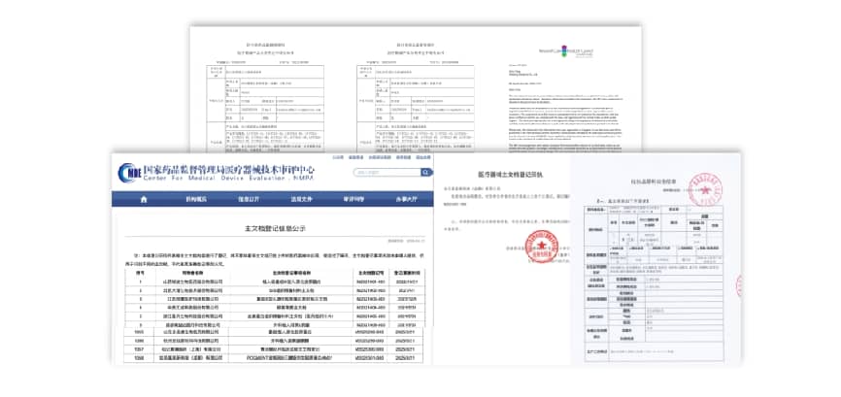The height and width of the screenshot is (397, 841).
Task: Select table row with serial number 1065
Action: click(x=271, y=332)
